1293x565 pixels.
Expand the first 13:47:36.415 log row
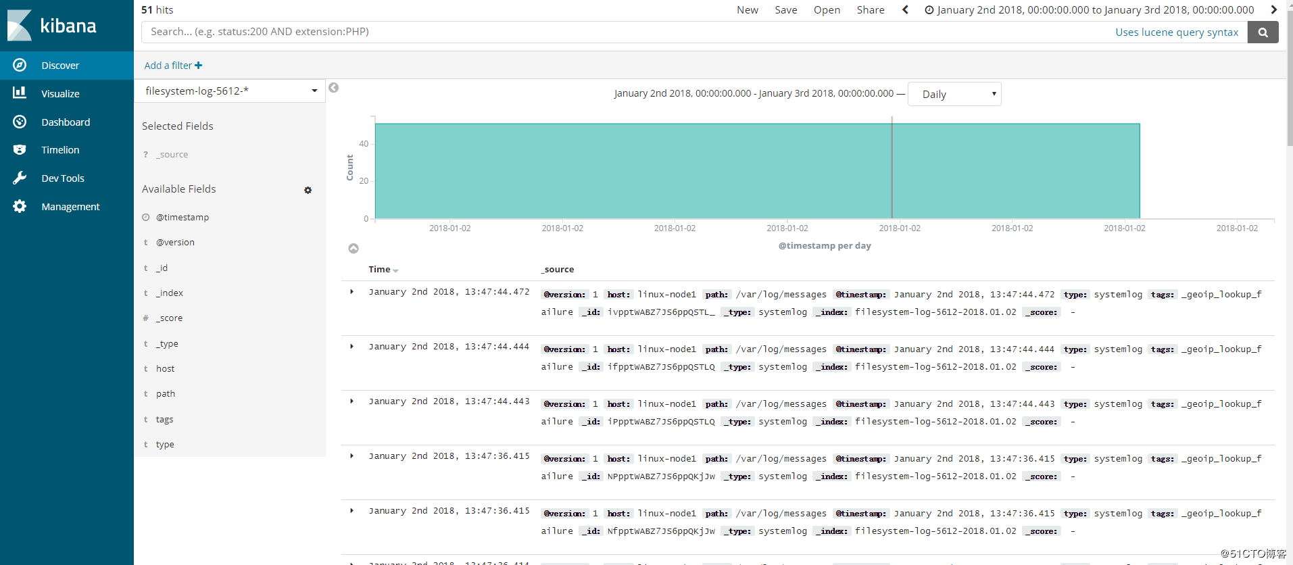coord(351,456)
